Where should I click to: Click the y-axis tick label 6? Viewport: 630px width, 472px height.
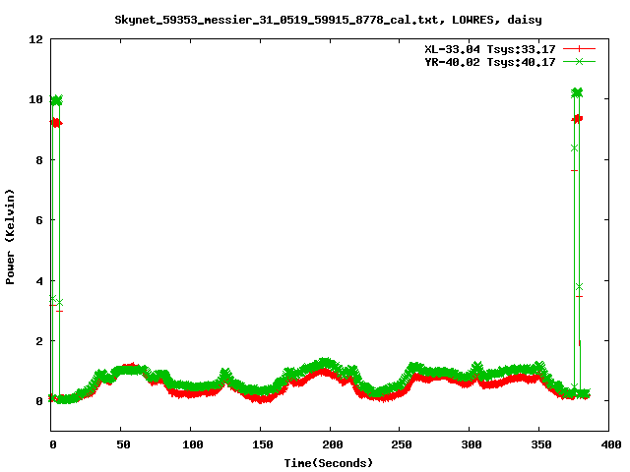pyautogui.click(x=39, y=220)
